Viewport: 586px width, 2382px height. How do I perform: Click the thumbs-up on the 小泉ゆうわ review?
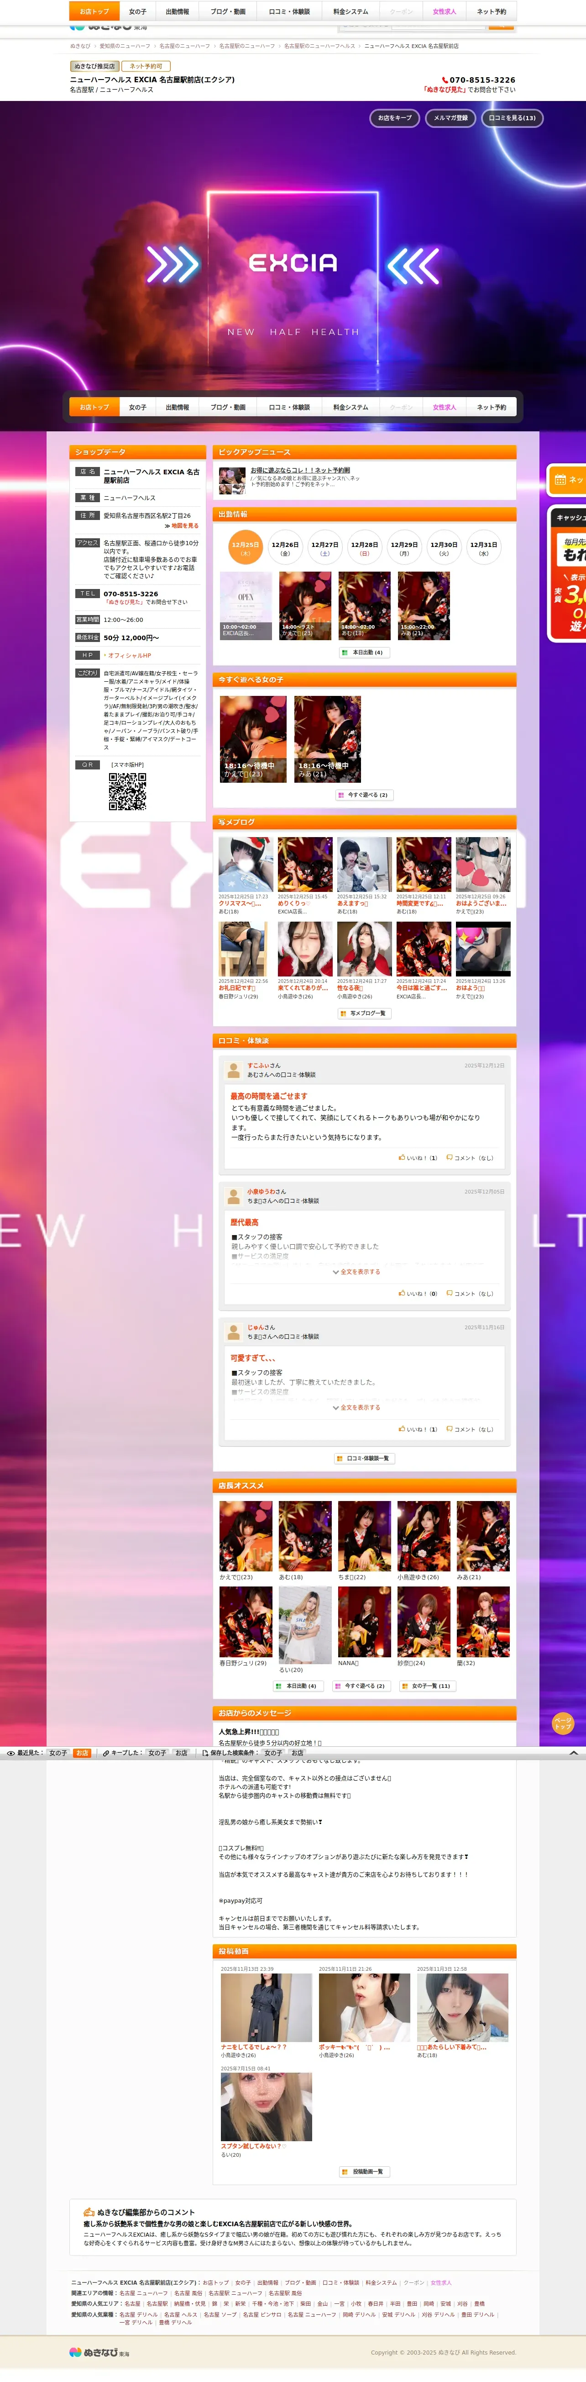click(x=402, y=1293)
